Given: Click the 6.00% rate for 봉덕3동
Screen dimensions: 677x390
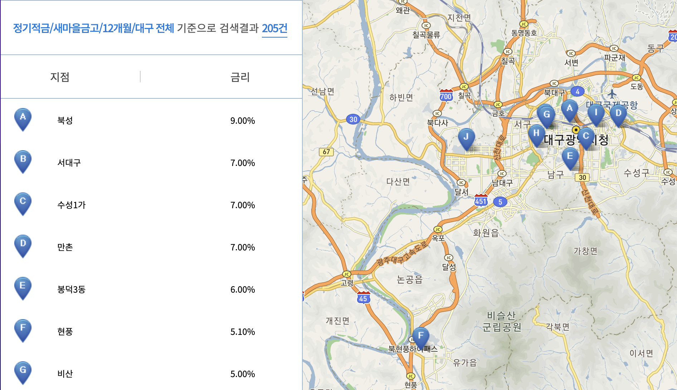Looking at the screenshot, I should point(243,289).
